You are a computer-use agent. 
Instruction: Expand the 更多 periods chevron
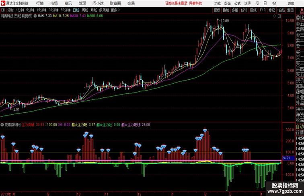[115, 10]
